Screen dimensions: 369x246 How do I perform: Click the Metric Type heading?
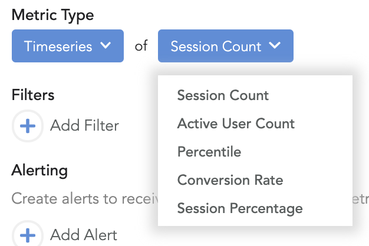click(x=52, y=15)
